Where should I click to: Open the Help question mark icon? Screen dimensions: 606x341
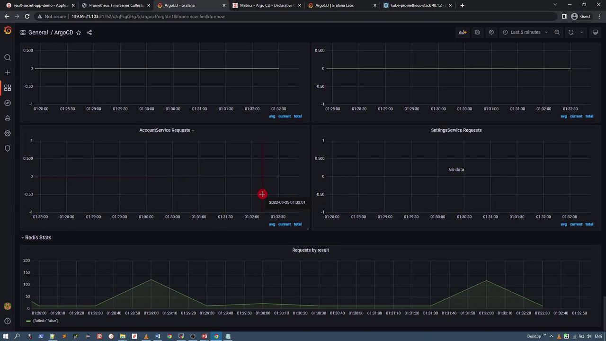[x=8, y=321]
